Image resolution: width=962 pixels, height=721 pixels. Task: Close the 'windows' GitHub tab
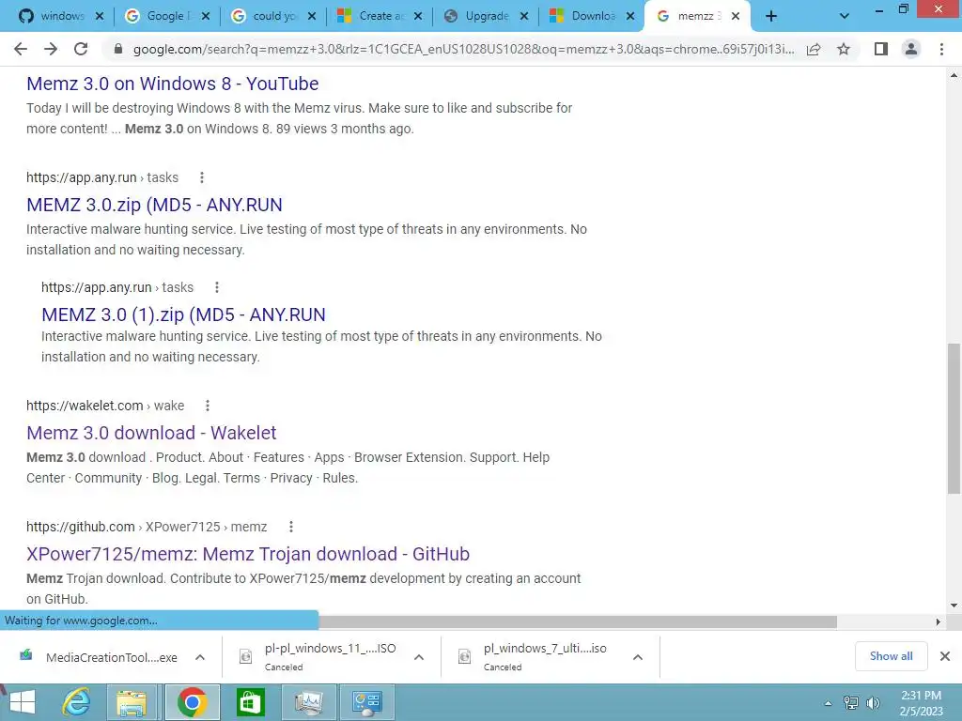(100, 17)
